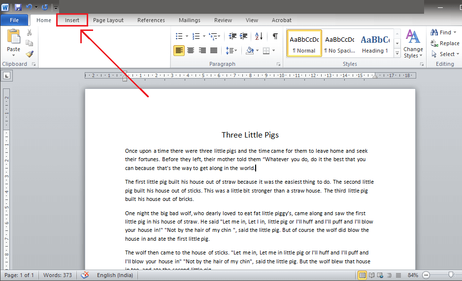The height and width of the screenshot is (281, 462).
Task: Apply the Heading 1 style thumbnail
Action: pyautogui.click(x=375, y=44)
